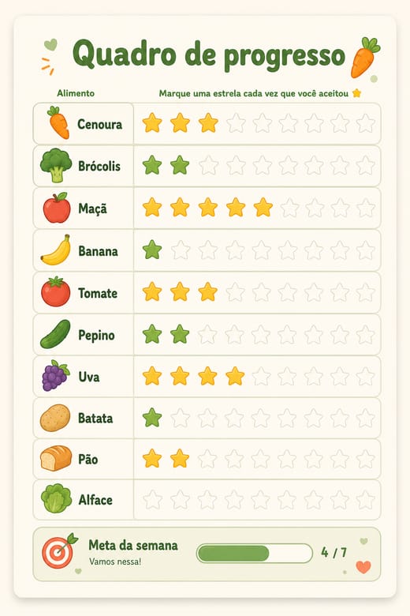
Task: Toggle the second star in Banana row
Action: point(181,250)
